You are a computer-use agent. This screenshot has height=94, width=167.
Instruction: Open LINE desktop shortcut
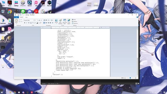pyautogui.click(x=23, y=11)
